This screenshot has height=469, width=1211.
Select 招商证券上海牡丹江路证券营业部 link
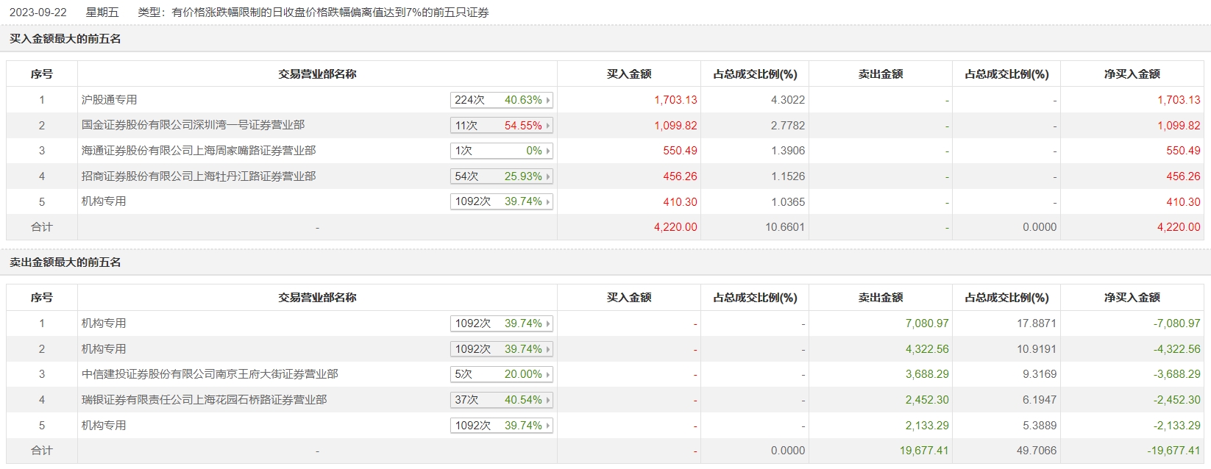click(199, 176)
